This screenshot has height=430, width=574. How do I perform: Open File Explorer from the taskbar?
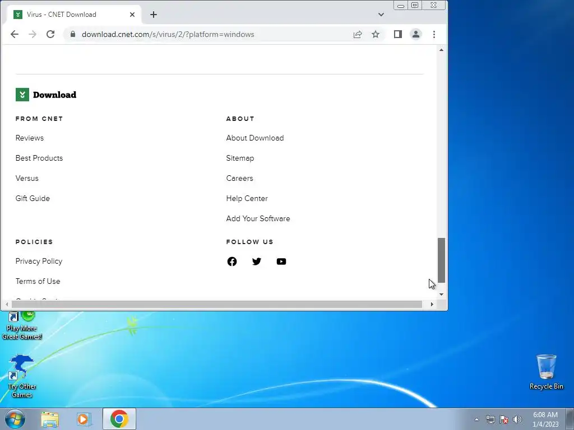pyautogui.click(x=50, y=419)
